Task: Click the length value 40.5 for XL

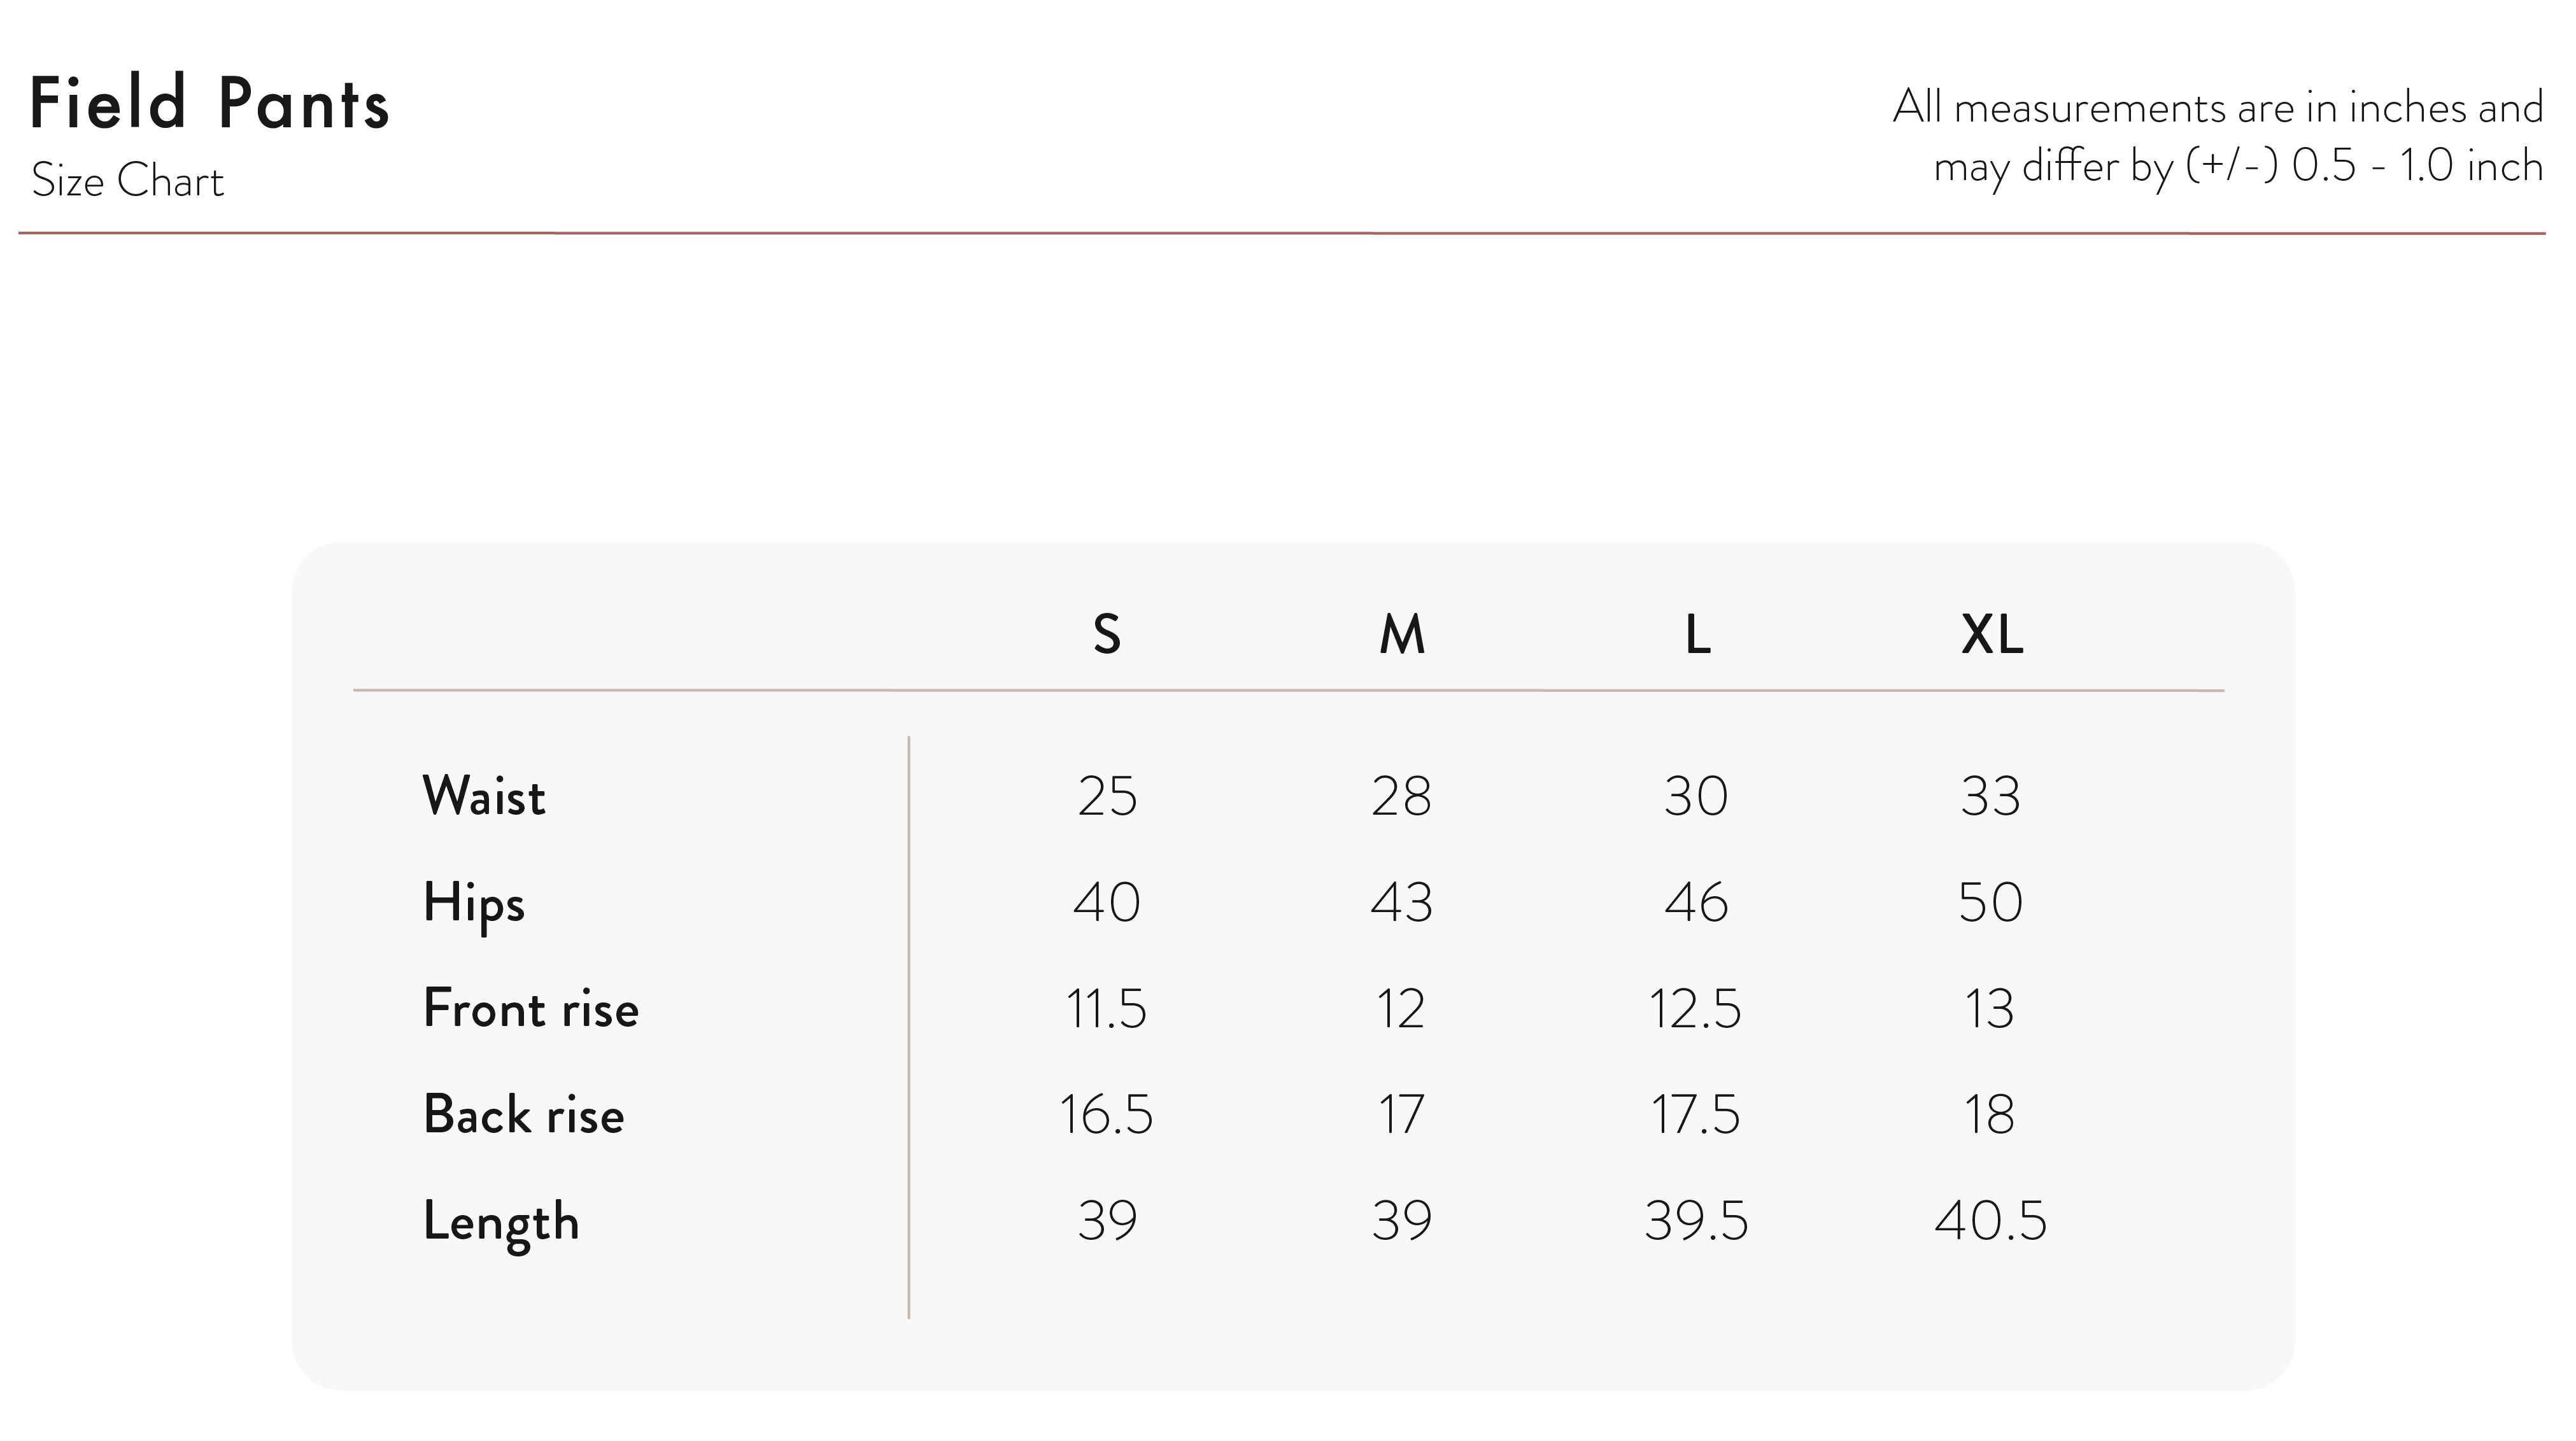Action: click(1990, 1221)
